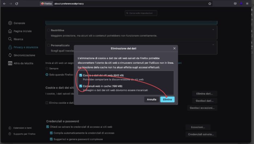The height and width of the screenshot is (144, 254).
Task: Click the Eliminazione dei dati dialog title
Action: [123, 48]
